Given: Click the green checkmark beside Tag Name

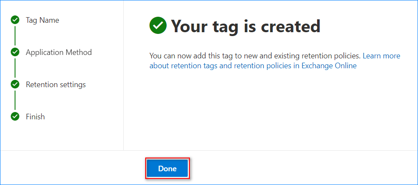Looking at the screenshot, I should pyautogui.click(x=15, y=20).
